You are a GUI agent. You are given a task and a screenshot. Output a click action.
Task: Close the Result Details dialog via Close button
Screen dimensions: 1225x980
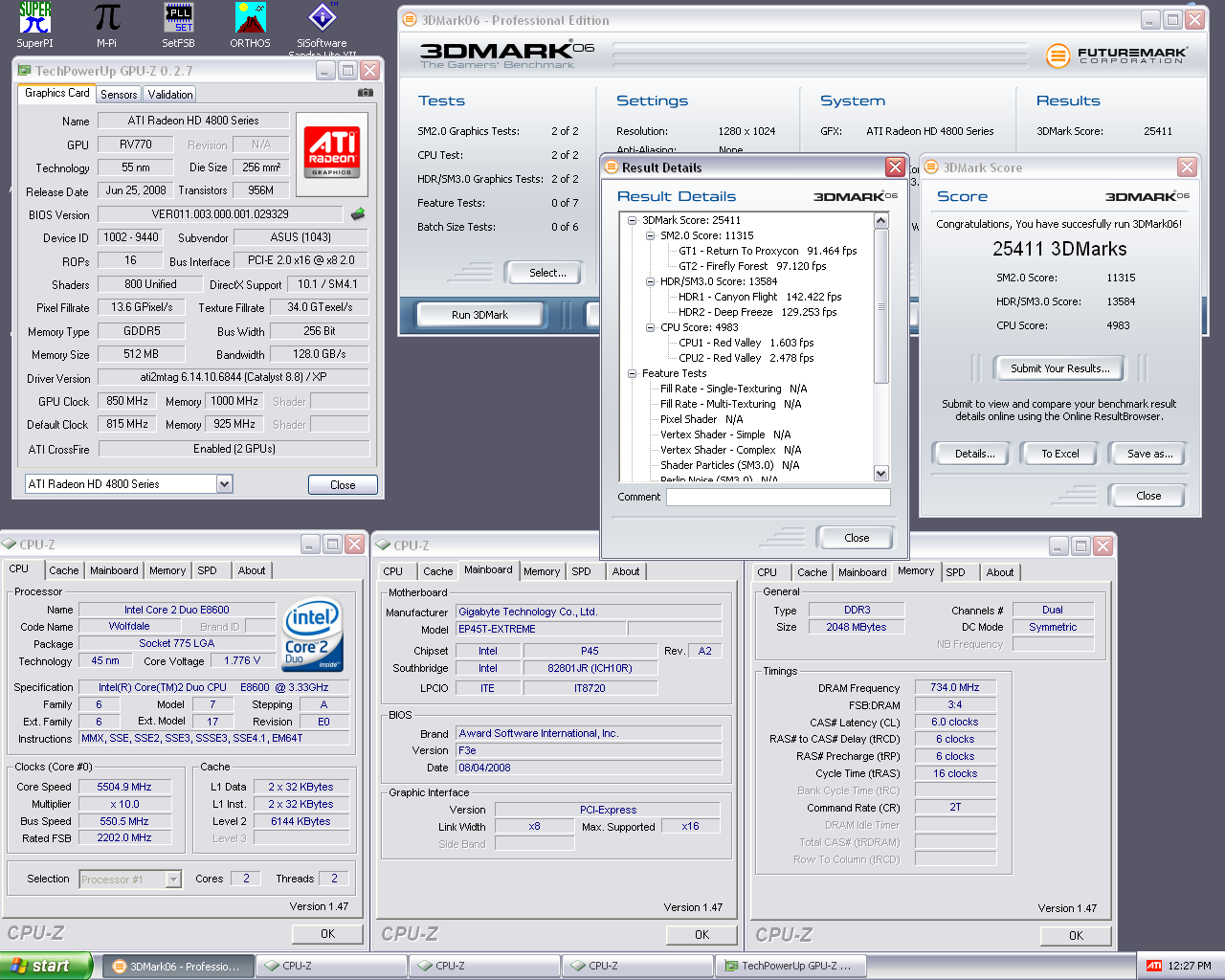coord(857,538)
